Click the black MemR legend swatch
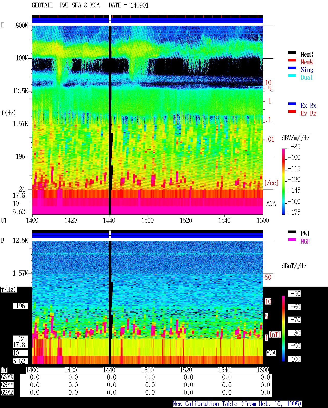 292,53
